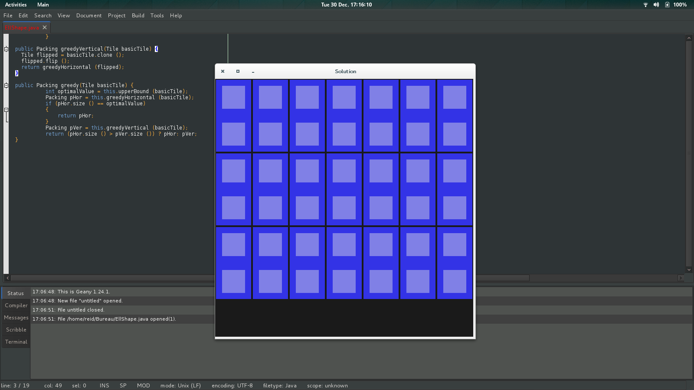694x390 pixels.
Task: Collapse the if-block fold marker
Action: [x=6, y=110]
